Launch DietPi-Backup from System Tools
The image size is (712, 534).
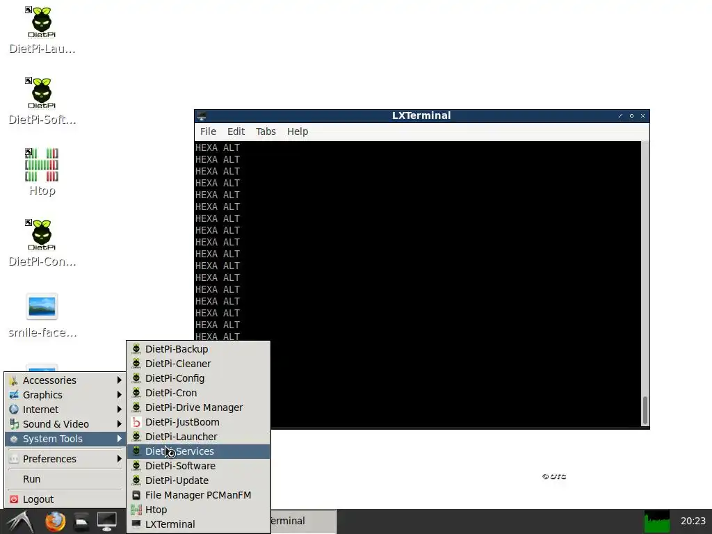tap(198, 349)
